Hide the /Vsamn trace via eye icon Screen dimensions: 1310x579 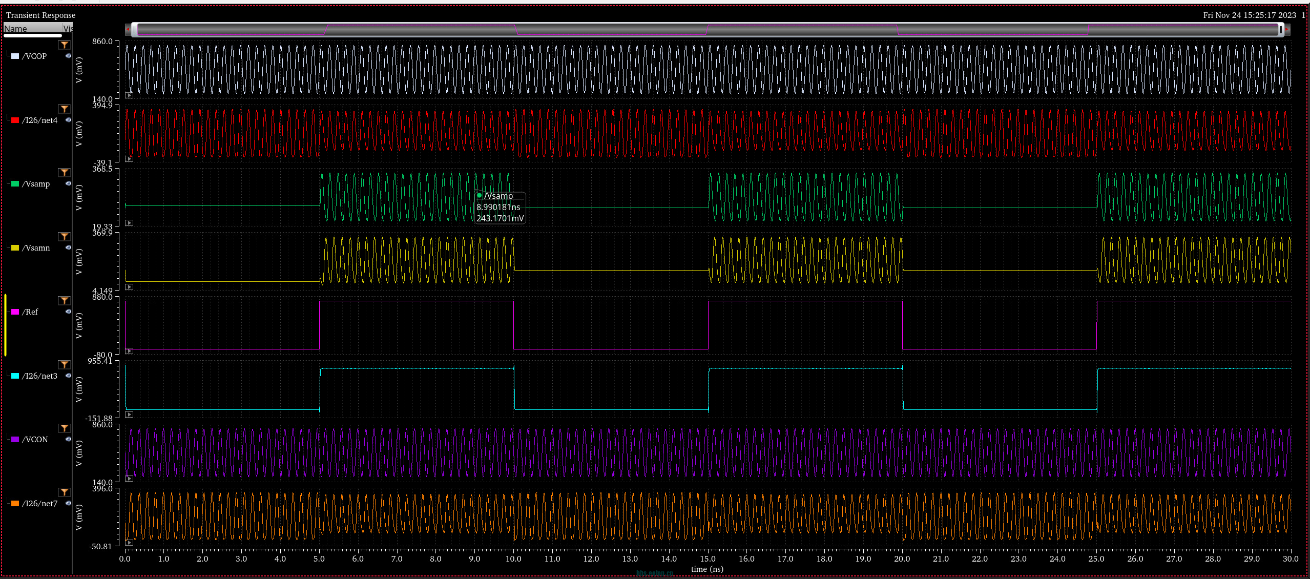(68, 247)
